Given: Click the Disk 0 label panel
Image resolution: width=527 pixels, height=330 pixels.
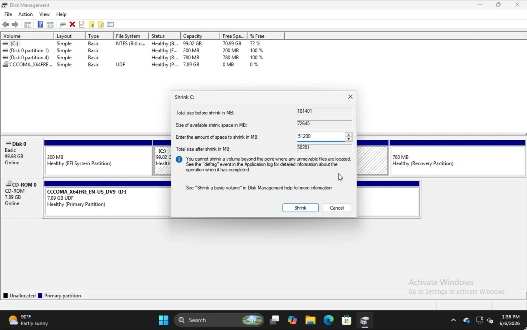Looking at the screenshot, I should click(22, 157).
